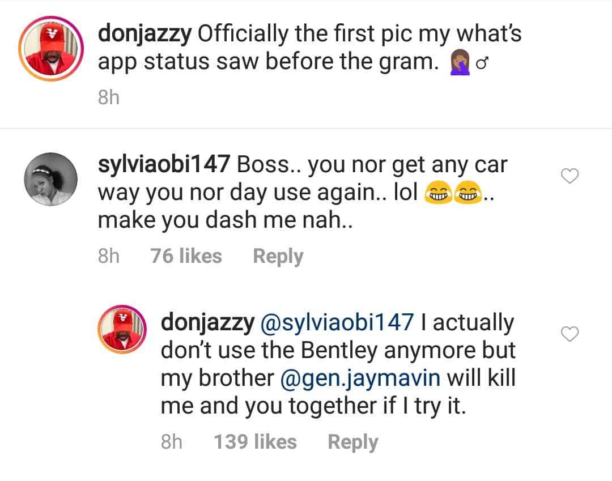Image resolution: width=612 pixels, height=481 pixels.
Task: View the 139 likes on donjazzy's reply
Action: pyautogui.click(x=255, y=442)
